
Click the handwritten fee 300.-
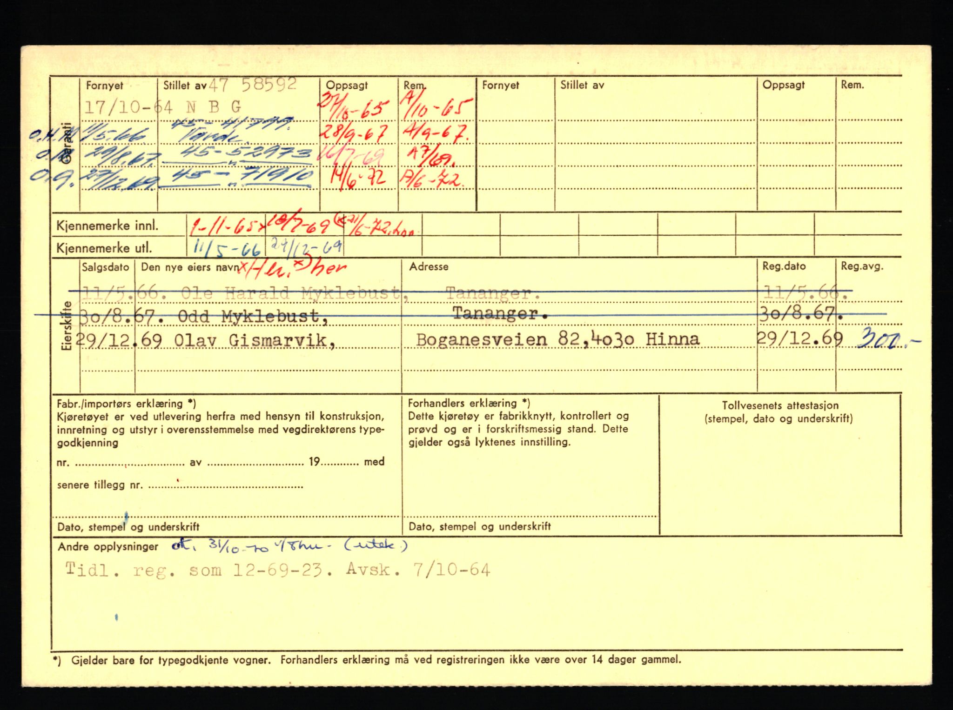pyautogui.click(x=889, y=339)
